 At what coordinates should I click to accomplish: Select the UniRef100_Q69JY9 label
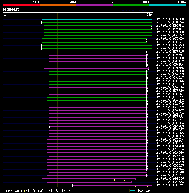pos(170,75)
